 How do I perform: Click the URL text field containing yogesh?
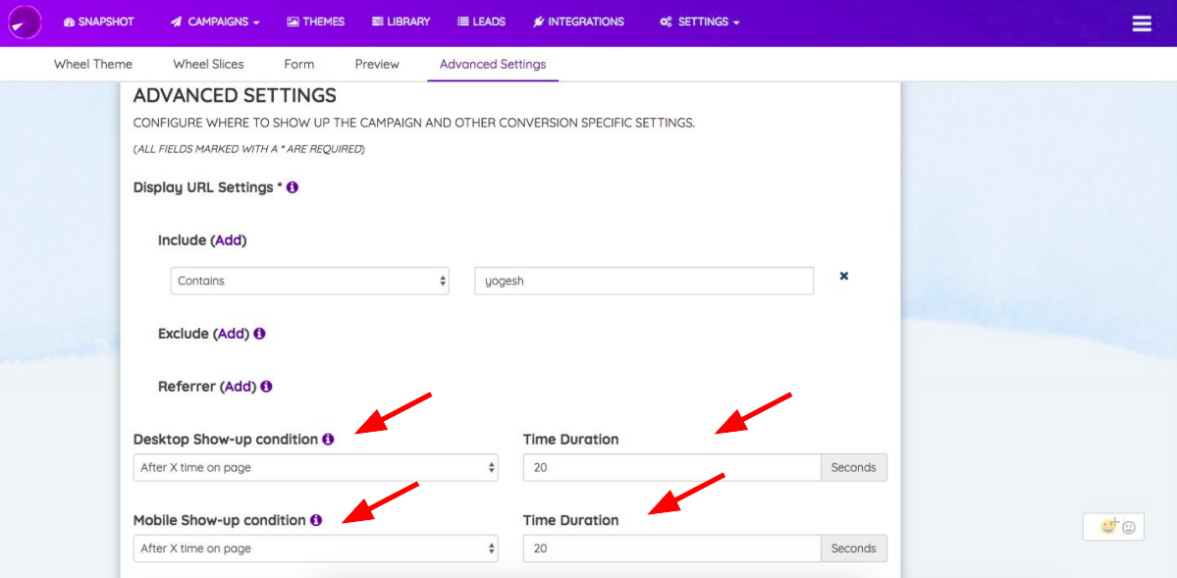[x=644, y=281]
